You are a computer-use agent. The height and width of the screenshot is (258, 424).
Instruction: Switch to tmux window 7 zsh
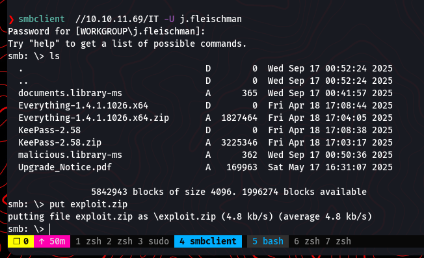[338, 241]
